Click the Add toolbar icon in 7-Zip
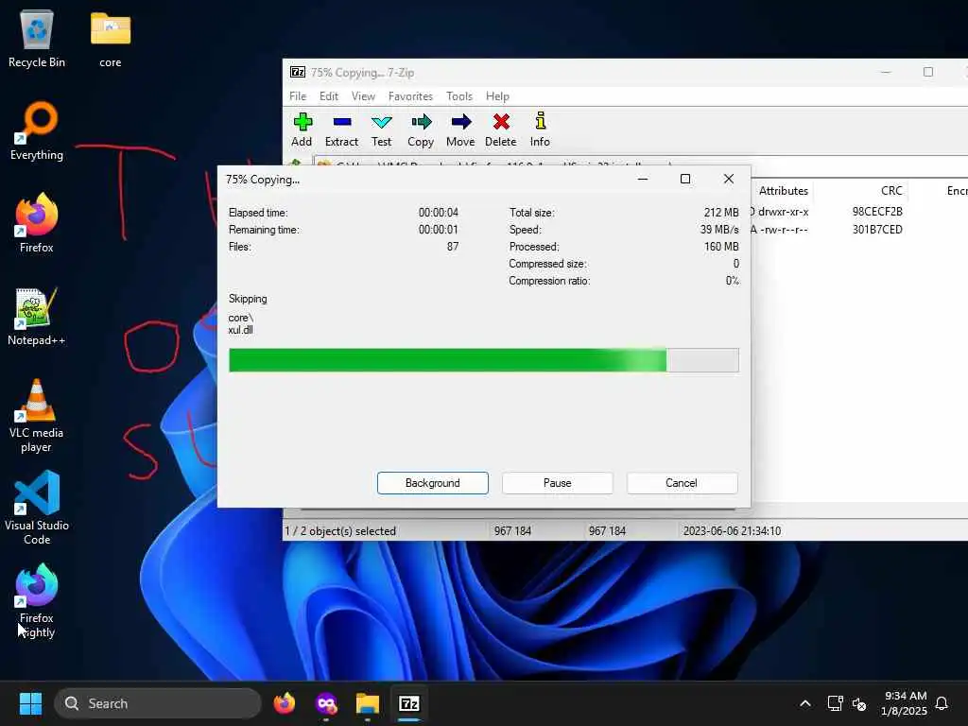Viewport: 968px width, 726px height. [302, 130]
